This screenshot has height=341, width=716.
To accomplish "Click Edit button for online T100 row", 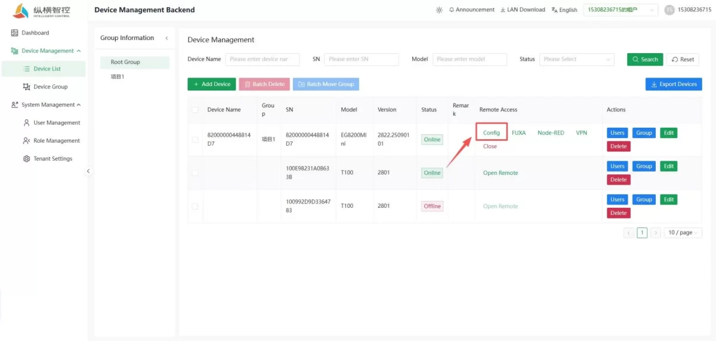I will [669, 166].
